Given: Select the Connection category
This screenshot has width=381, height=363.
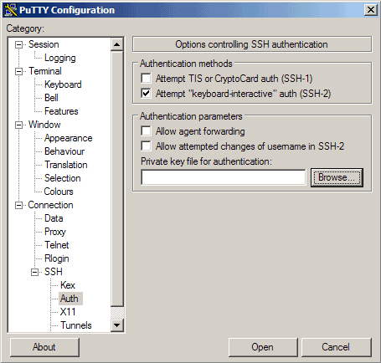Looking at the screenshot, I should [50, 205].
